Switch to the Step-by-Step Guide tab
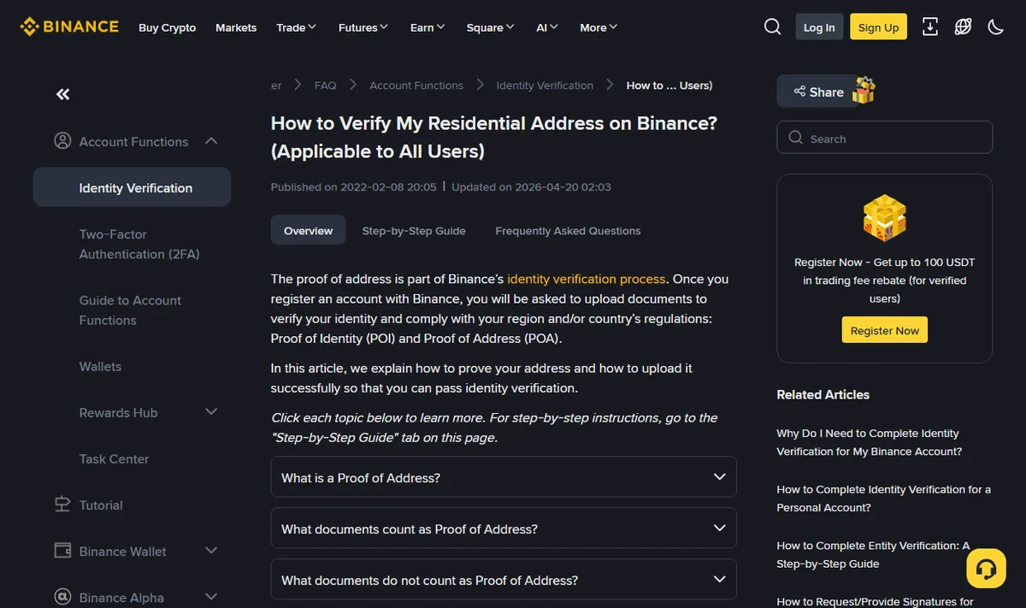1026x608 pixels. click(414, 231)
